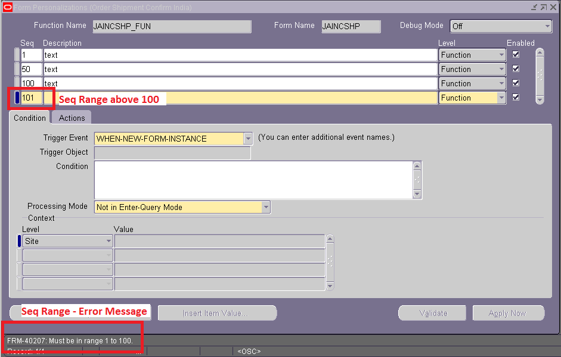Click the Validate button
The height and width of the screenshot is (357, 561).
tap(432, 312)
